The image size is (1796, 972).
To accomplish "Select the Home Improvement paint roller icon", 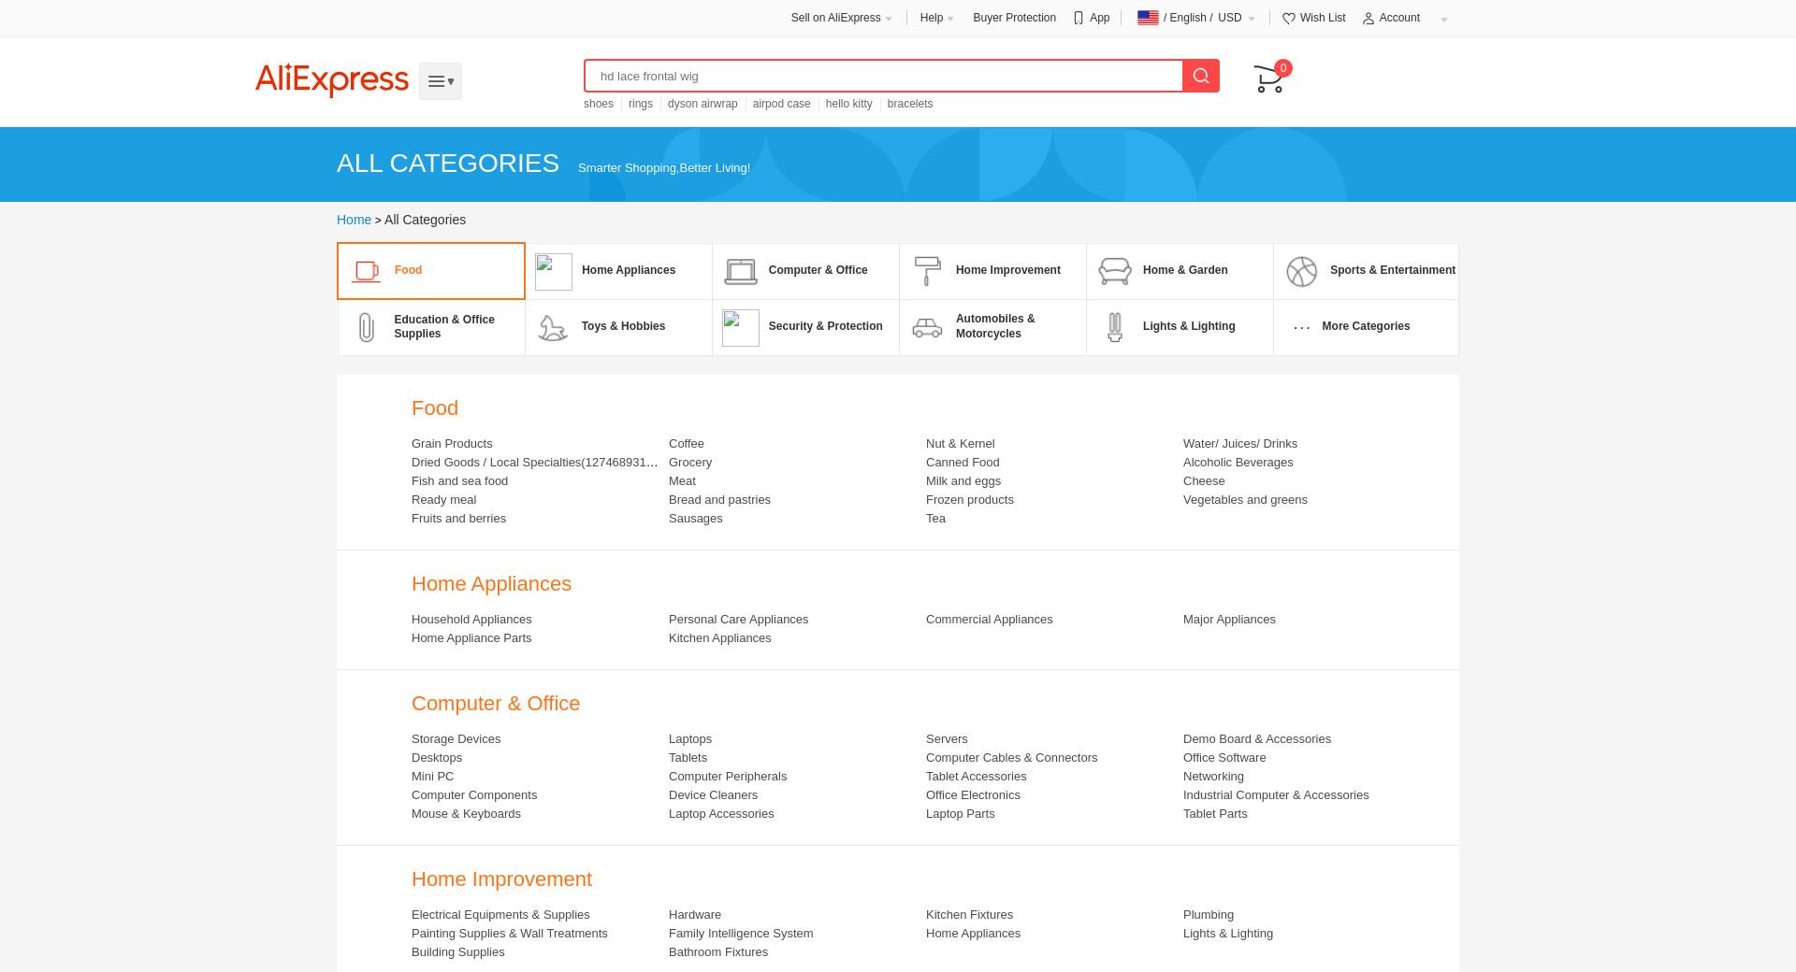I will tap(927, 271).
